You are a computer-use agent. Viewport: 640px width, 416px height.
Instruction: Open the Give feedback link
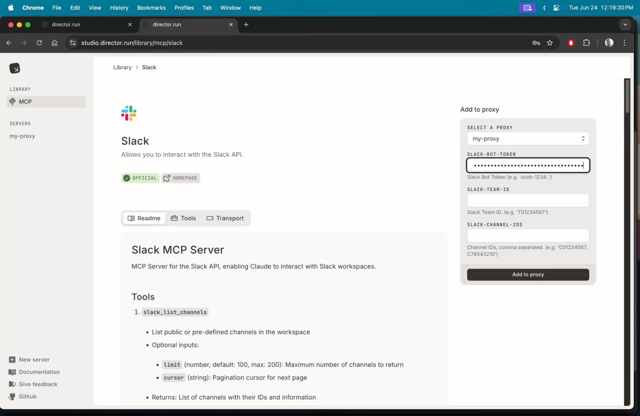coord(38,384)
